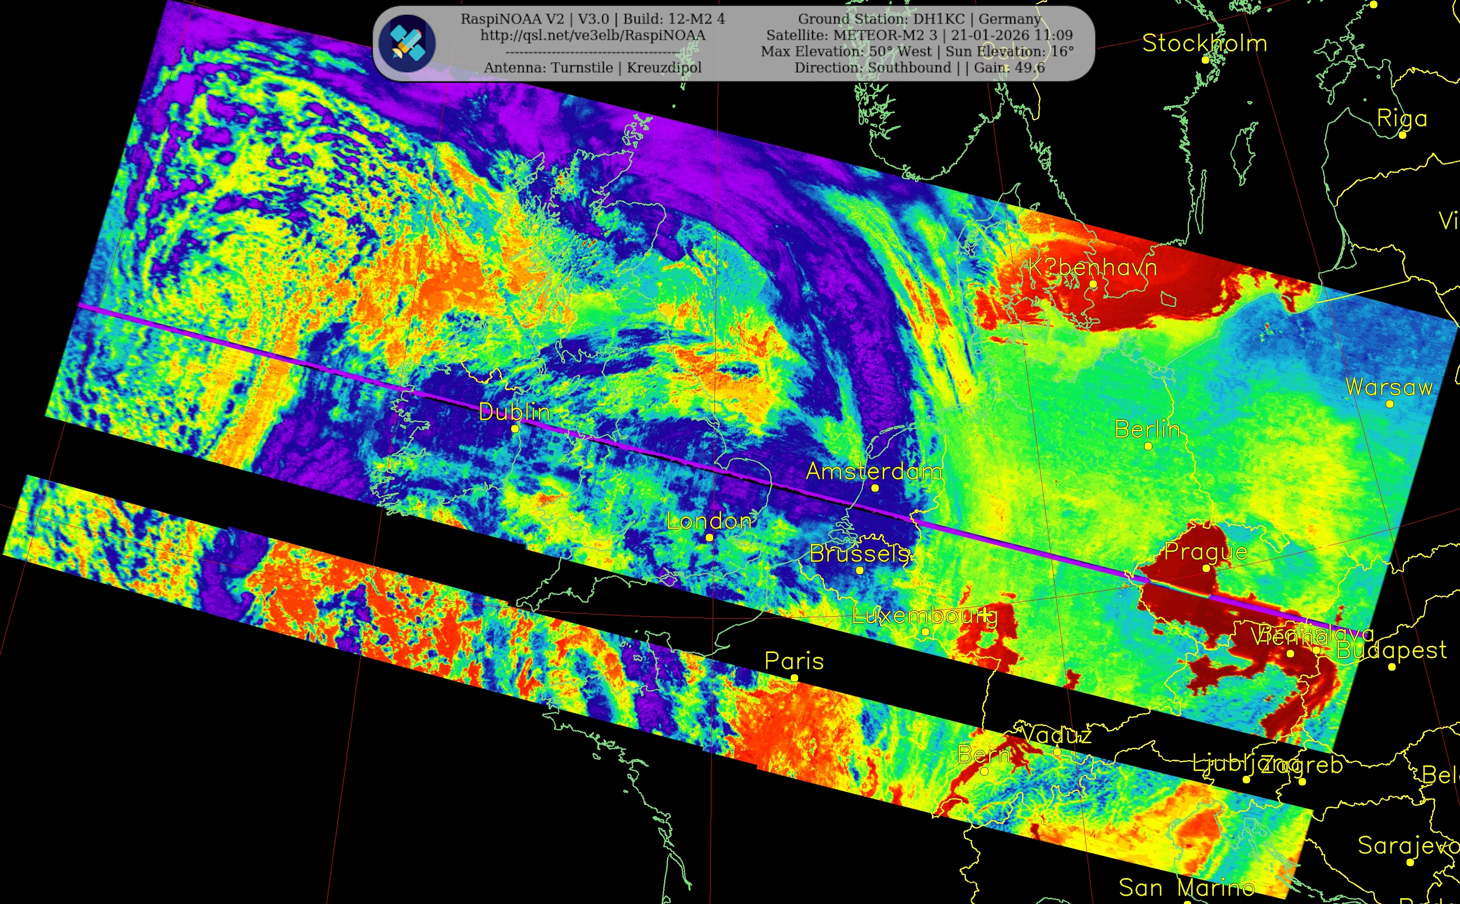Click the Paris city marker dot
1460x904 pixels.
[794, 678]
